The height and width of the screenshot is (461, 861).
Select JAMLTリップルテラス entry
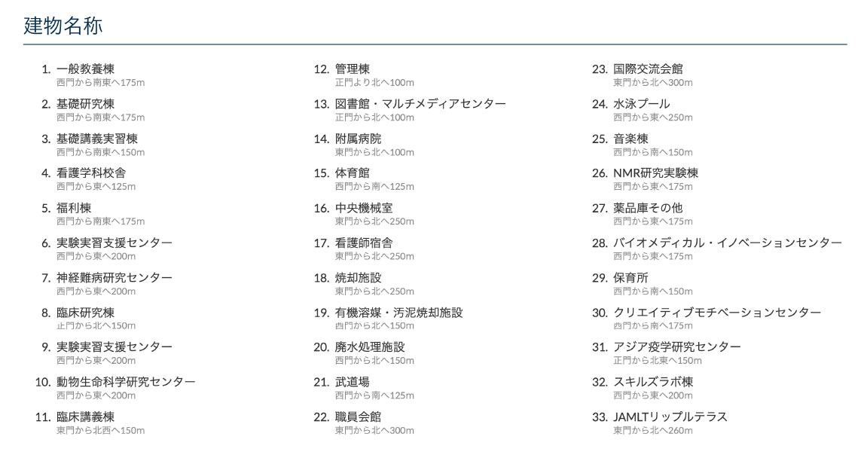(x=670, y=417)
